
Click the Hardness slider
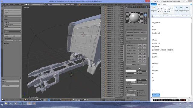(136, 85)
